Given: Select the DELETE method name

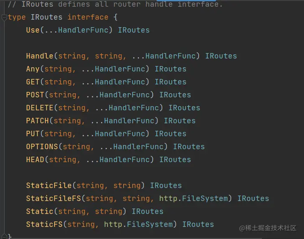Looking at the screenshot, I should click(40, 108).
